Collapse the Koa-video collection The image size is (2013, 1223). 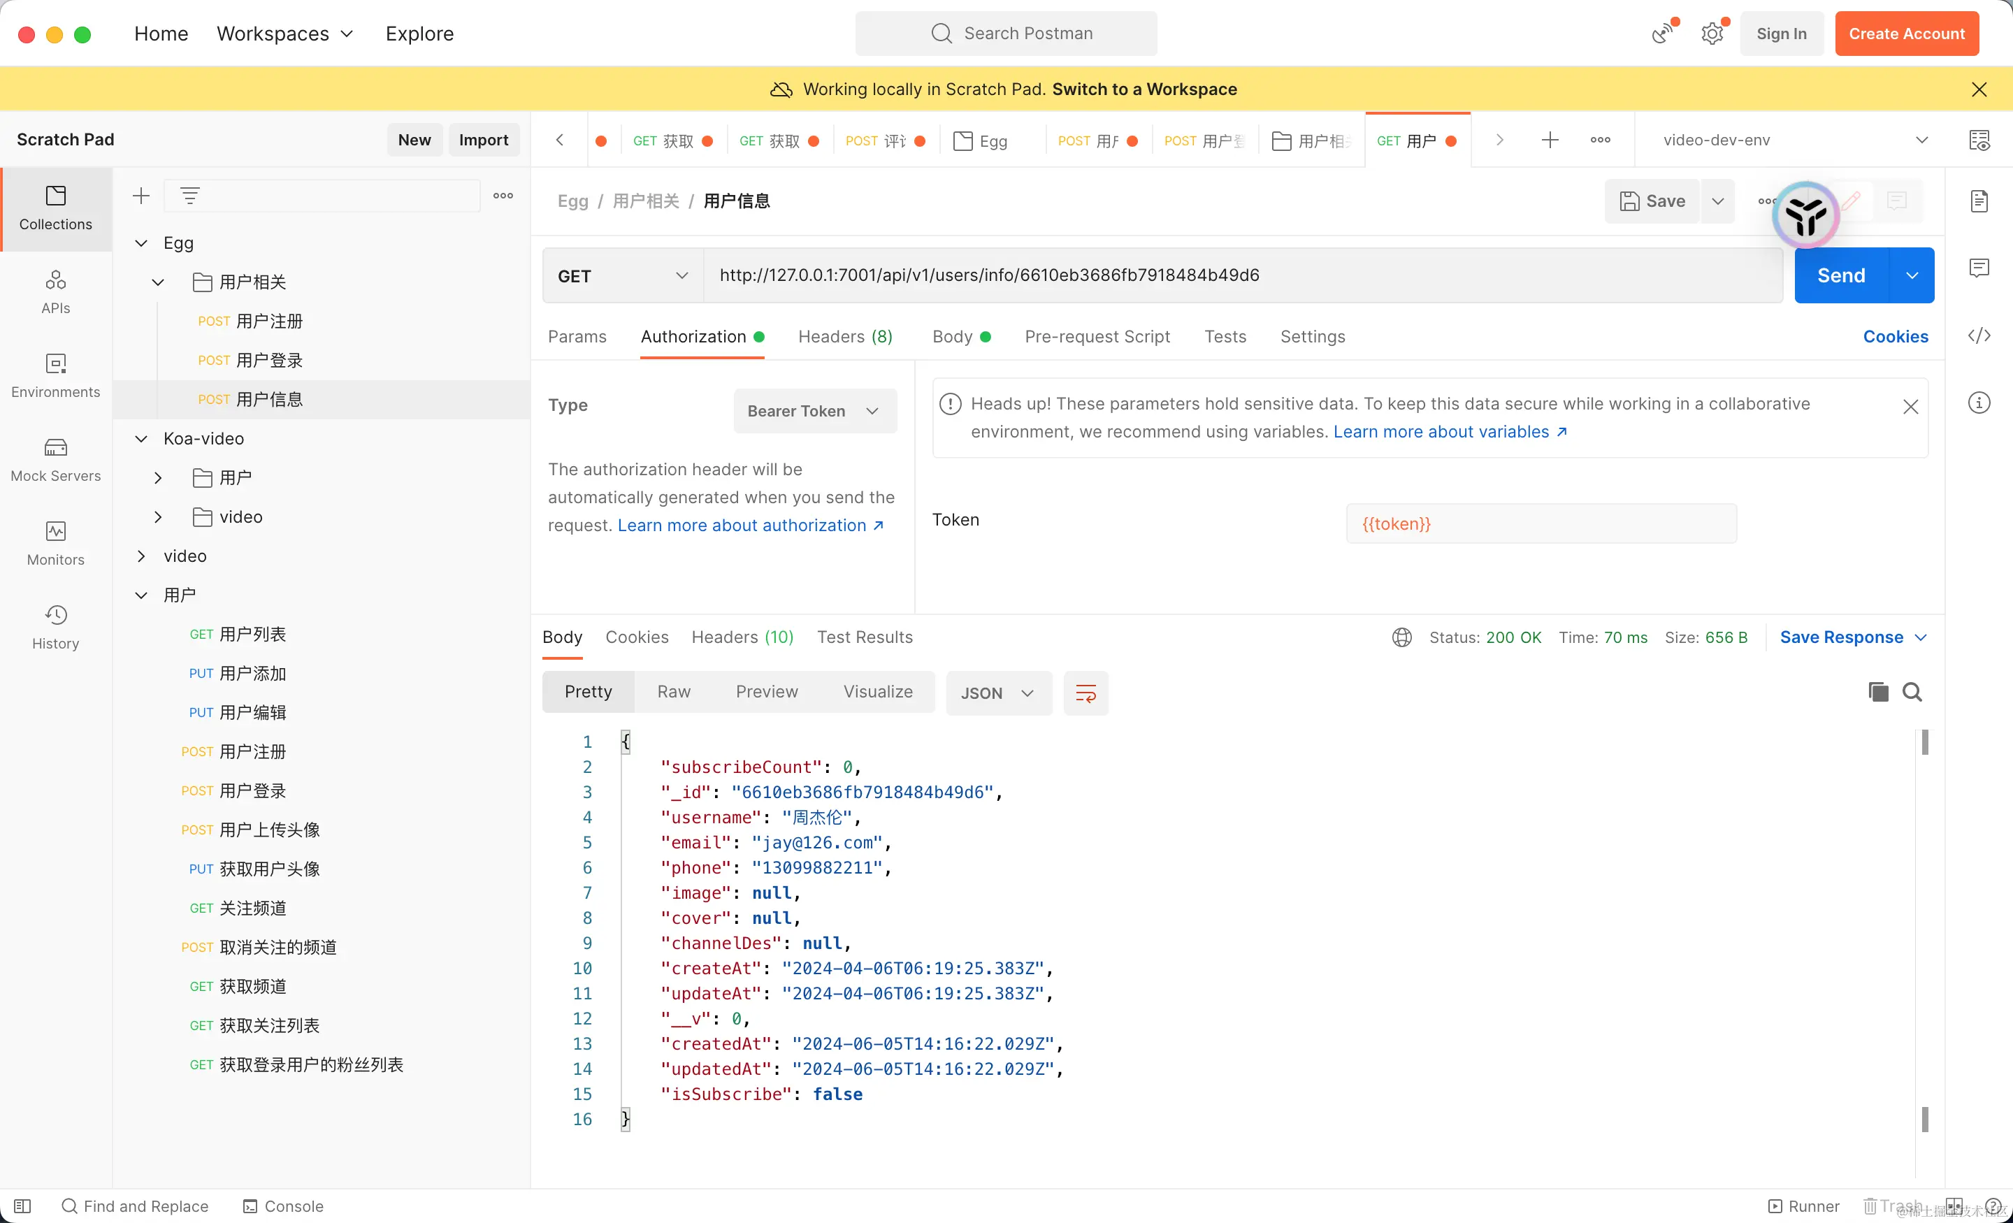(141, 439)
